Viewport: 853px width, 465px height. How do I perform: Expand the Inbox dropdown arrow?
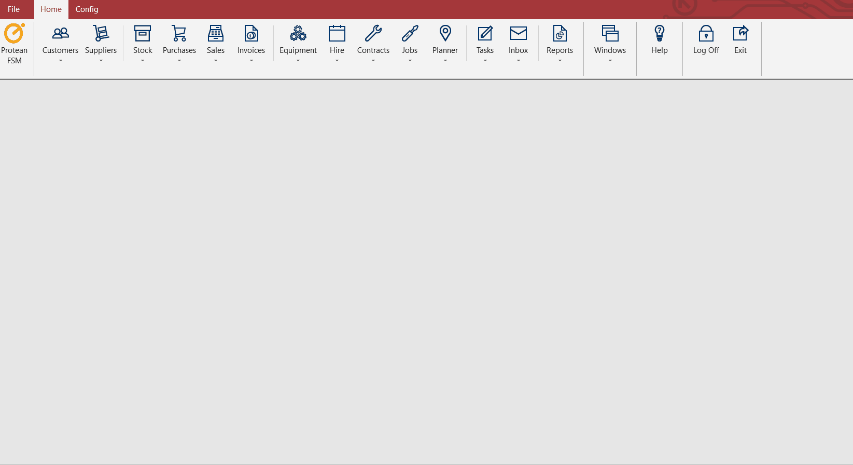[519, 61]
